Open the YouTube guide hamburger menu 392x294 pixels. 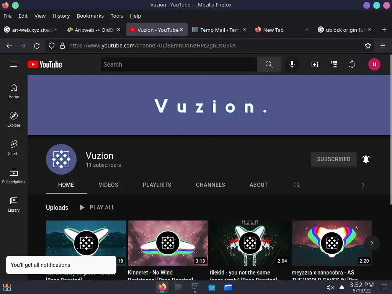pyautogui.click(x=14, y=64)
